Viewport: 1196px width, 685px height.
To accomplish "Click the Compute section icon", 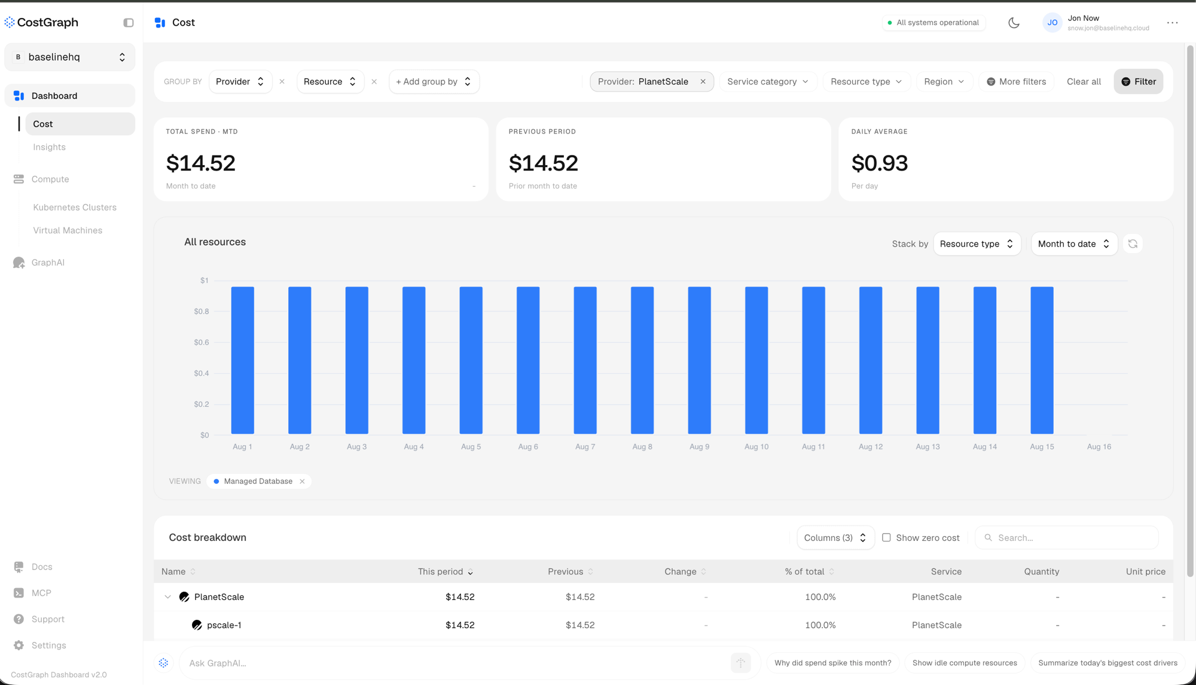I will pyautogui.click(x=19, y=179).
